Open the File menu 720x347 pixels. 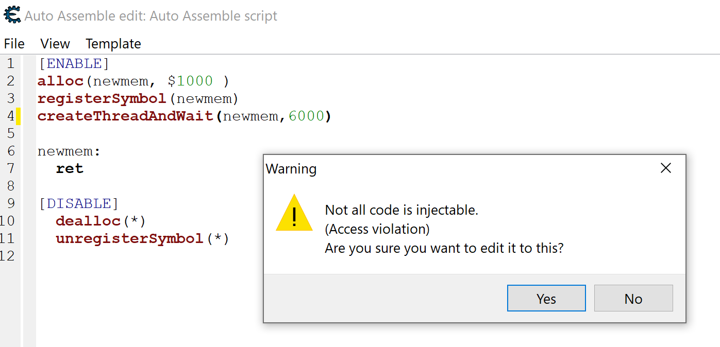click(x=14, y=44)
